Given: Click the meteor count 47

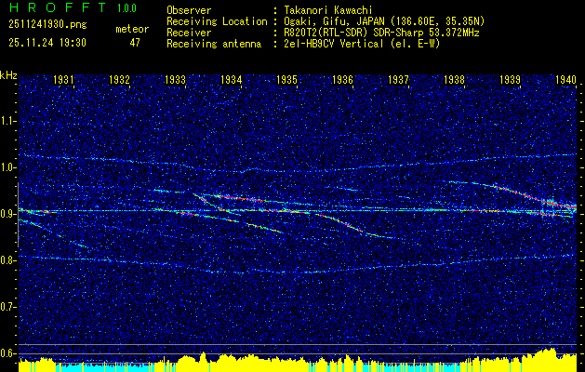Looking at the screenshot, I should pos(135,43).
